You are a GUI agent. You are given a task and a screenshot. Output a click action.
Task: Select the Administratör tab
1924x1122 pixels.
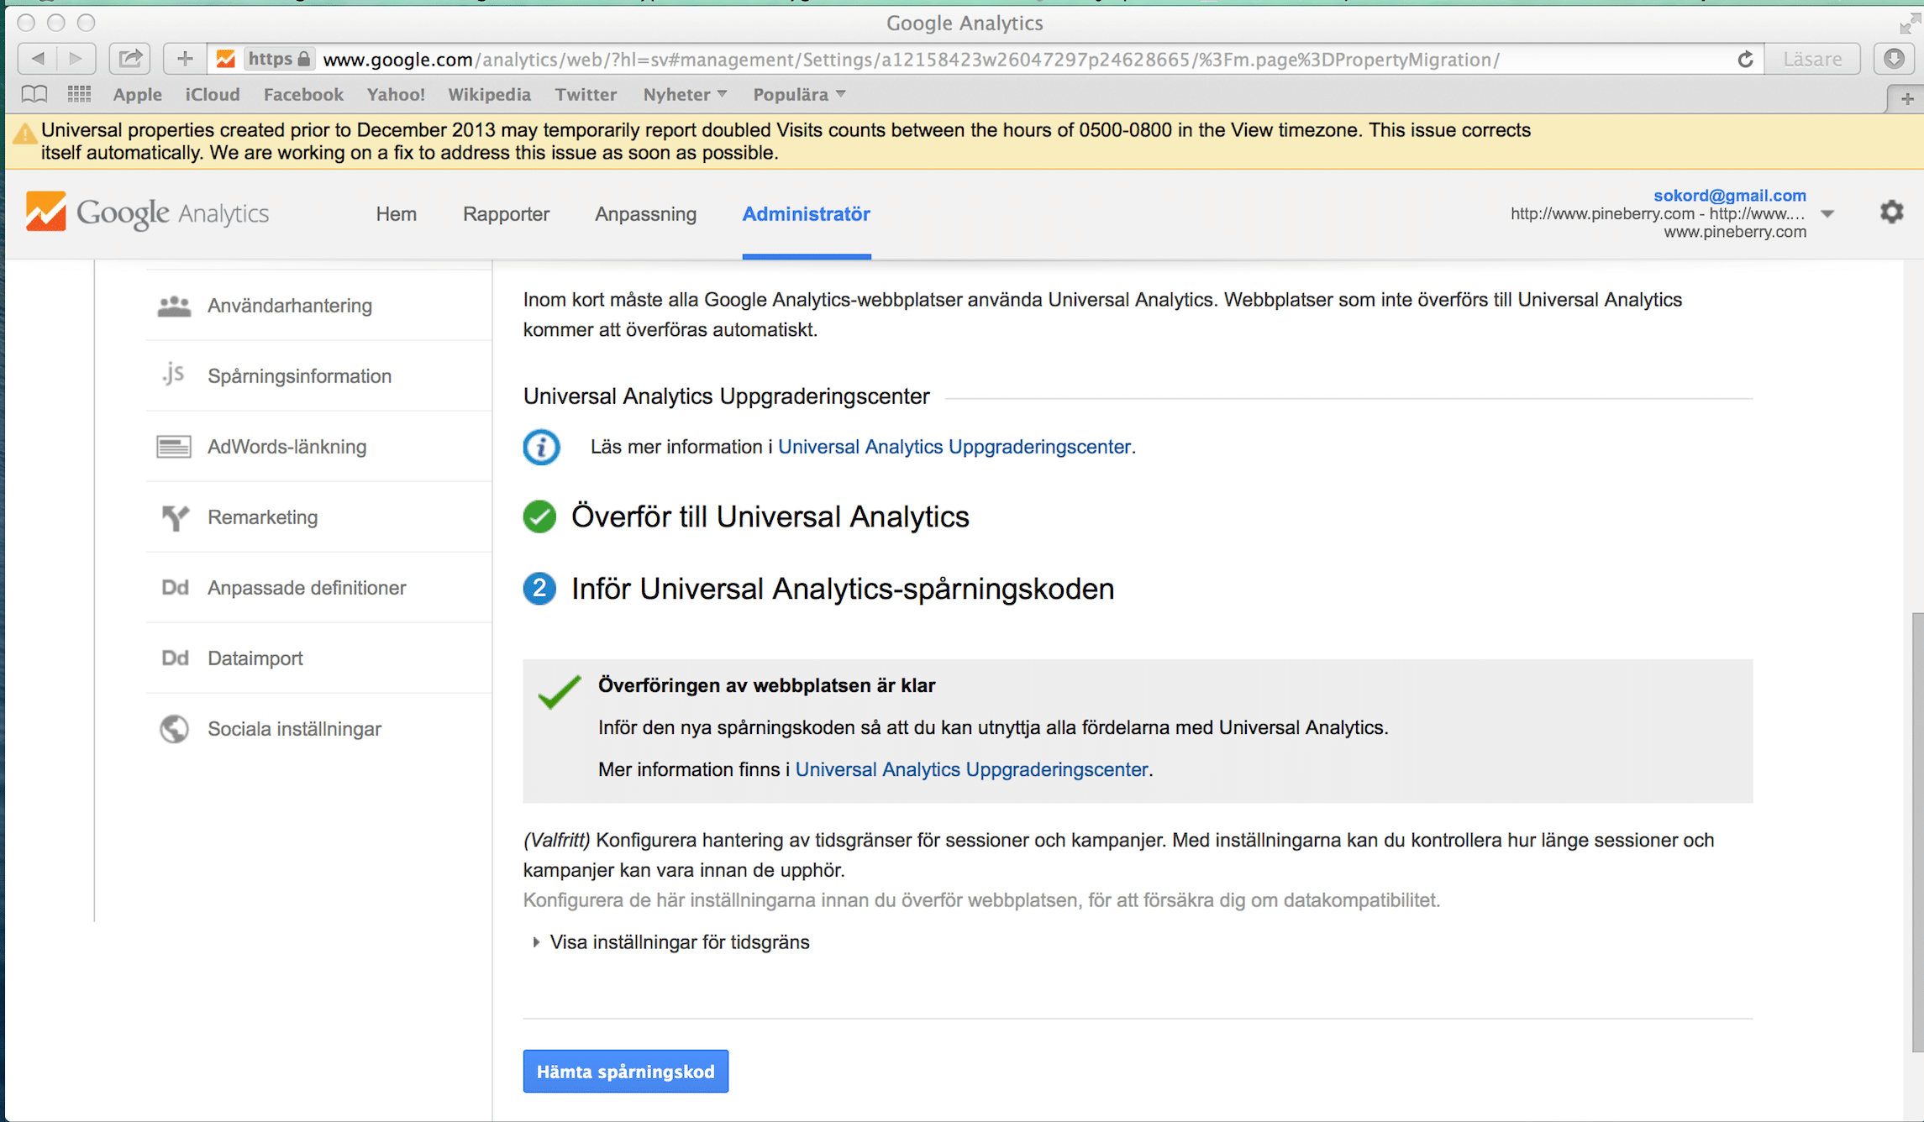tap(806, 214)
